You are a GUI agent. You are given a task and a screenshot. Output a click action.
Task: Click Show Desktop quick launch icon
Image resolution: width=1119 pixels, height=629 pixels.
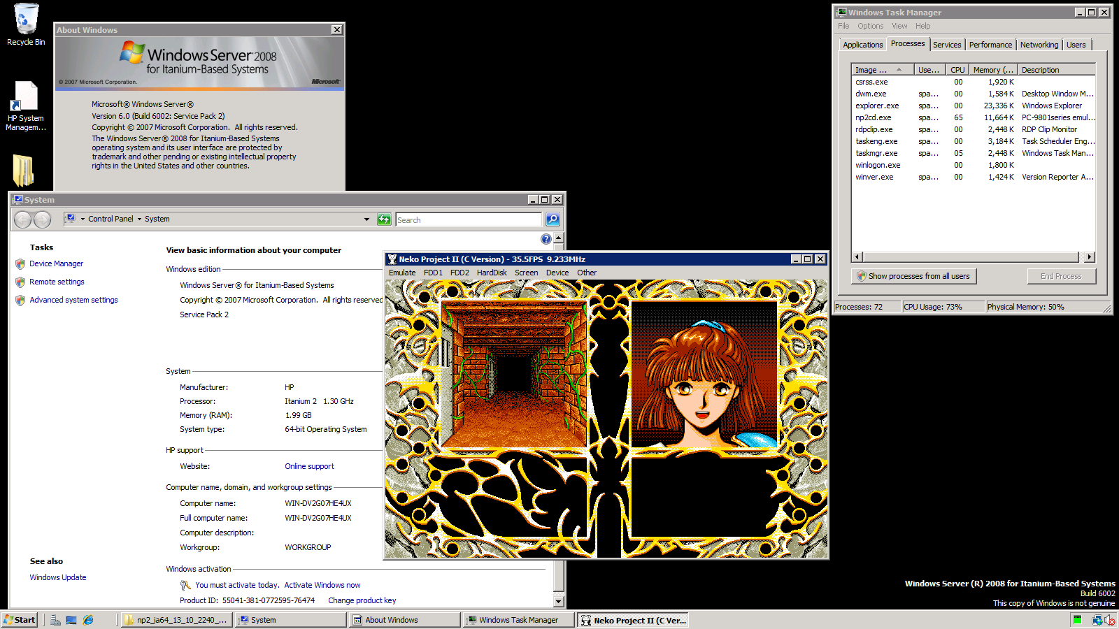tap(71, 620)
